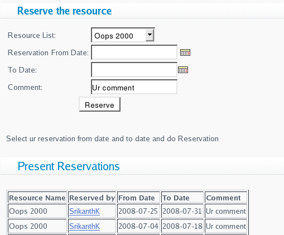The image size is (284, 235).
Task: Click the 'To Date:' label
Action: 22,70
